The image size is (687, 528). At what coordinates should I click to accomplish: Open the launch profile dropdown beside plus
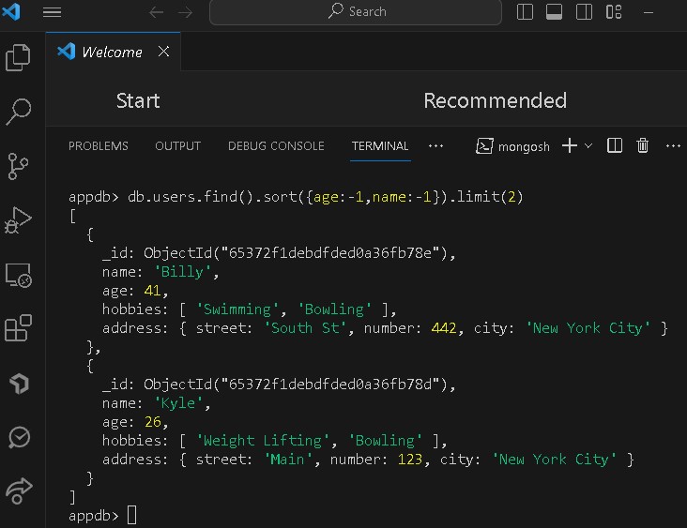[x=589, y=145]
